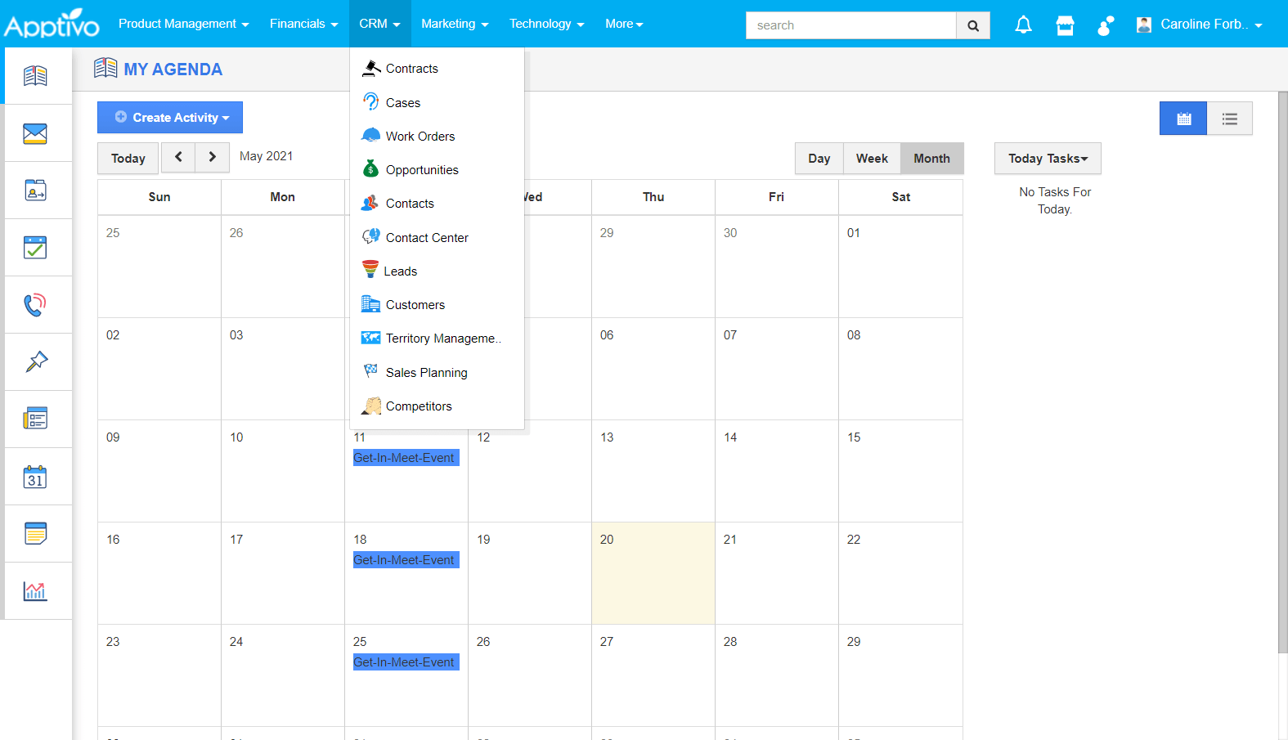1288x740 pixels.
Task: Open the Apptivo home logo
Action: click(52, 24)
